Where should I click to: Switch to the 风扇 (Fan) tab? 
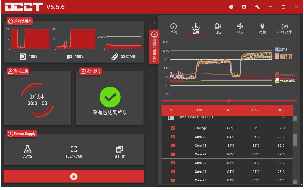click(240, 29)
